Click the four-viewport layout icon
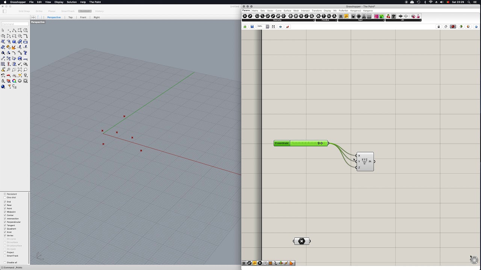481x270 pixels. (34, 17)
